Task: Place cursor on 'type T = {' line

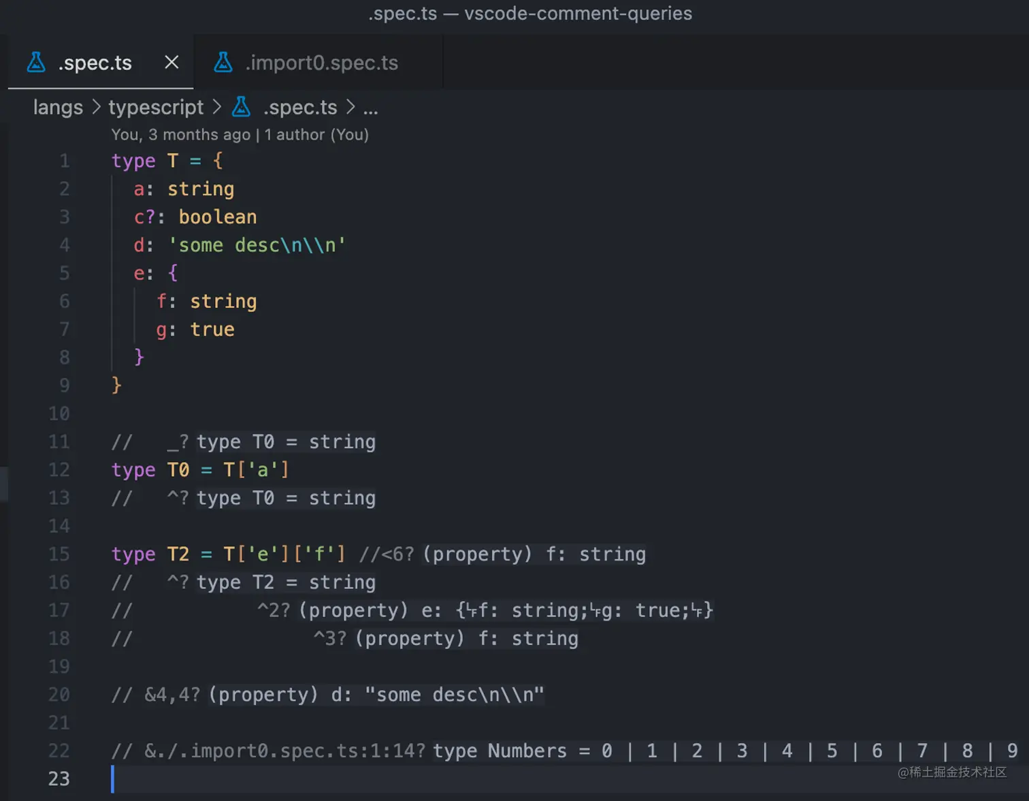Action: 167,161
